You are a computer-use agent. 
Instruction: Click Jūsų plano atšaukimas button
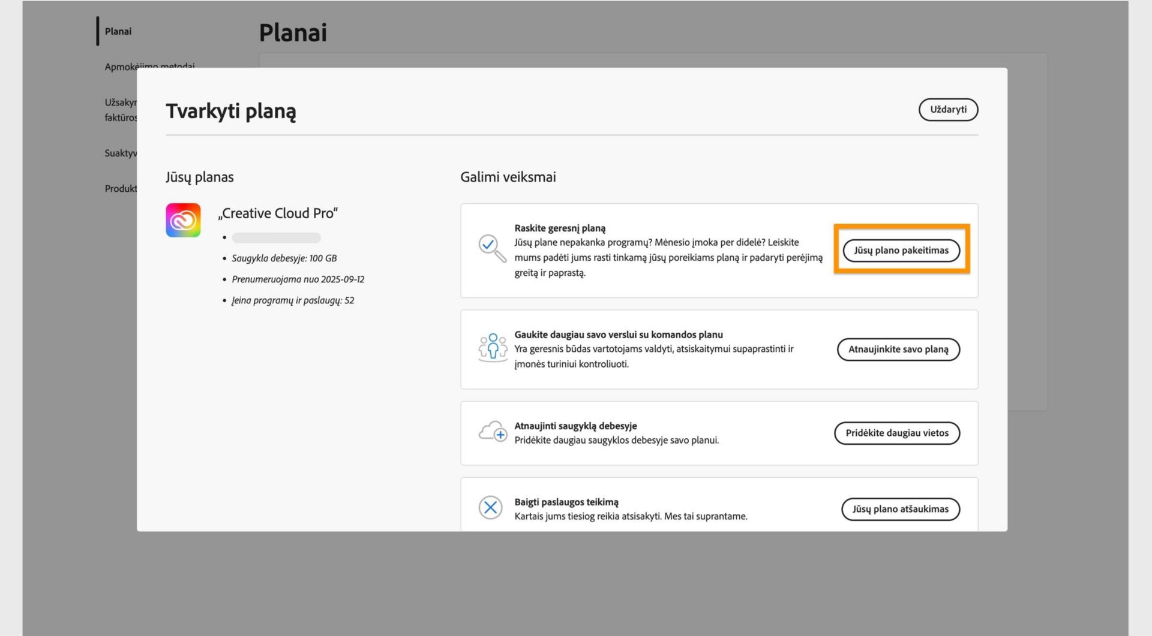tap(900, 509)
